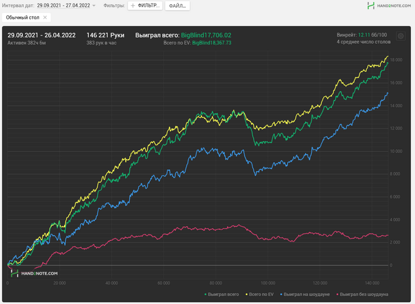Click the '383 рук в час' text
Image resolution: width=415 pixels, height=304 pixels.
[x=101, y=43]
